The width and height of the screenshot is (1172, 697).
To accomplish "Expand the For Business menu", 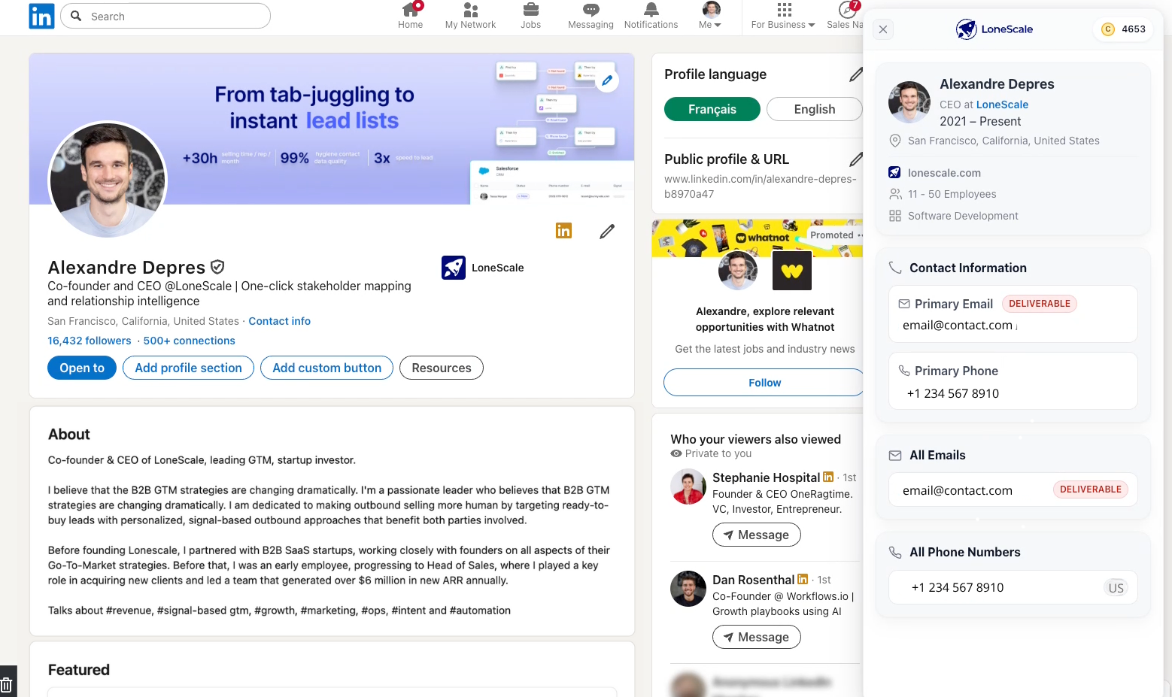I will [x=783, y=16].
